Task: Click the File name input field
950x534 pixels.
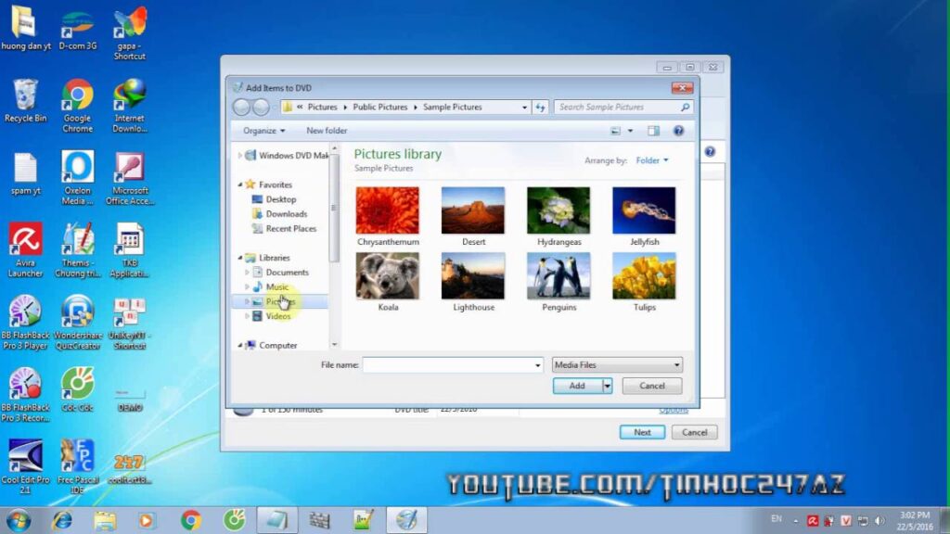Action: click(448, 365)
